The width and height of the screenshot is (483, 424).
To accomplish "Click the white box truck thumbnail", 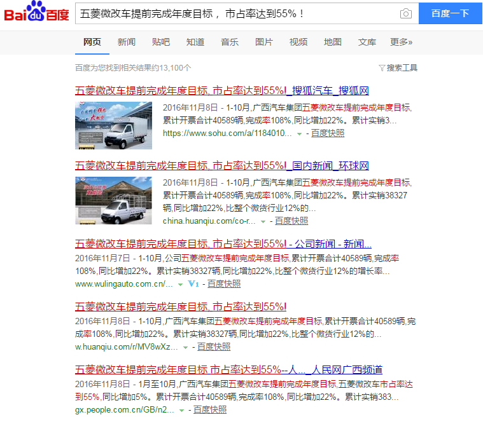I will (x=114, y=125).
